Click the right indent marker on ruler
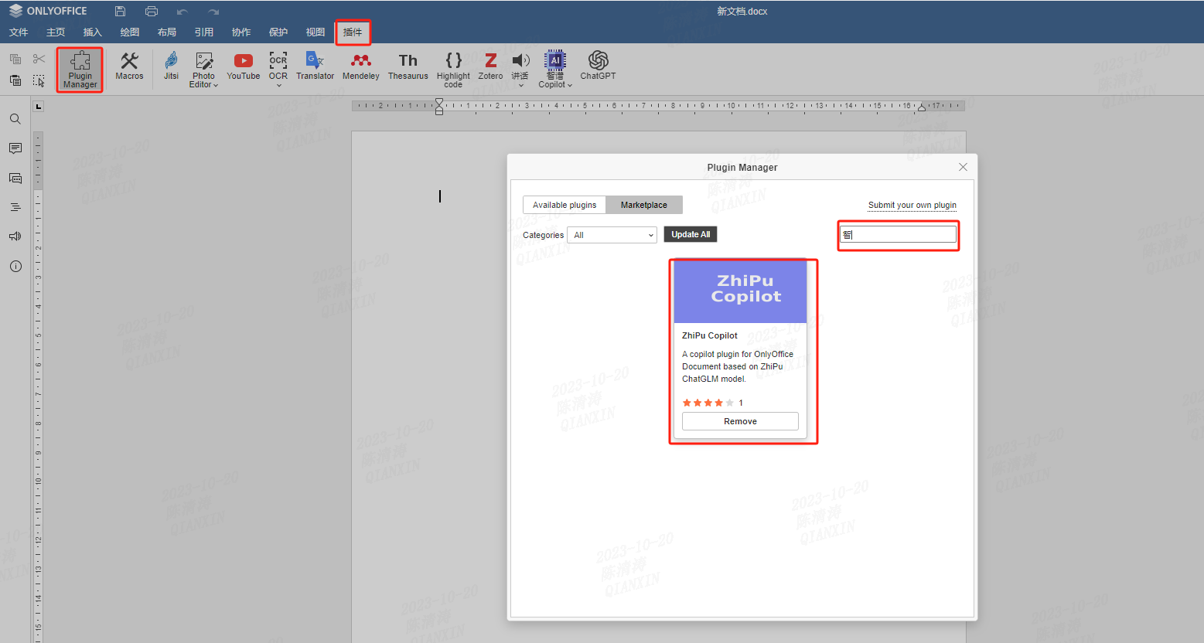The height and width of the screenshot is (643, 1204). tap(922, 108)
